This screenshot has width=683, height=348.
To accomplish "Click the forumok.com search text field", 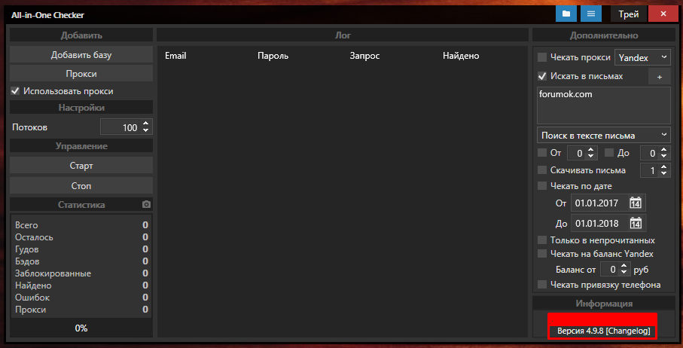I will tap(603, 105).
